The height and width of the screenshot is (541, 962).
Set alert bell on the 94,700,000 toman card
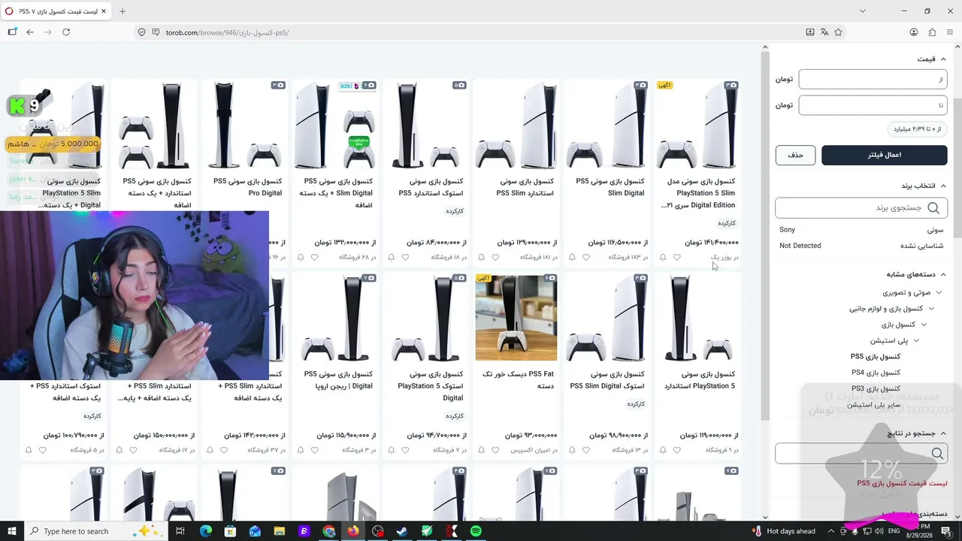[x=391, y=450]
